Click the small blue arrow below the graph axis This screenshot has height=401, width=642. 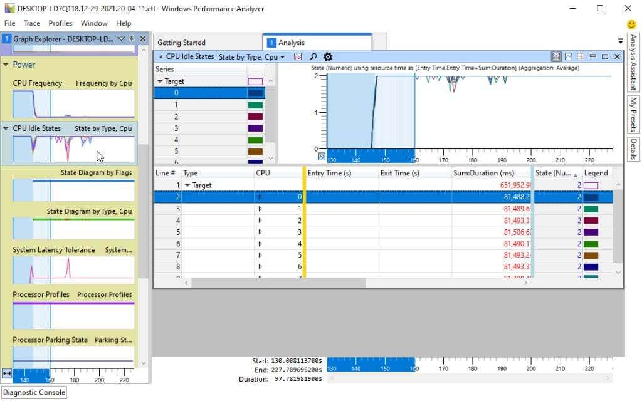click(x=322, y=156)
